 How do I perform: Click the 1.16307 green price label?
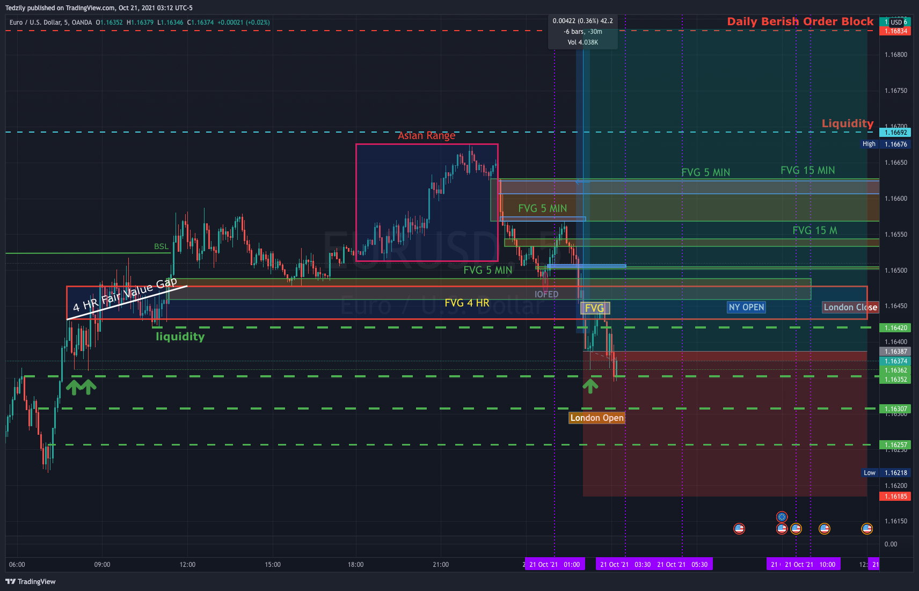(x=895, y=409)
